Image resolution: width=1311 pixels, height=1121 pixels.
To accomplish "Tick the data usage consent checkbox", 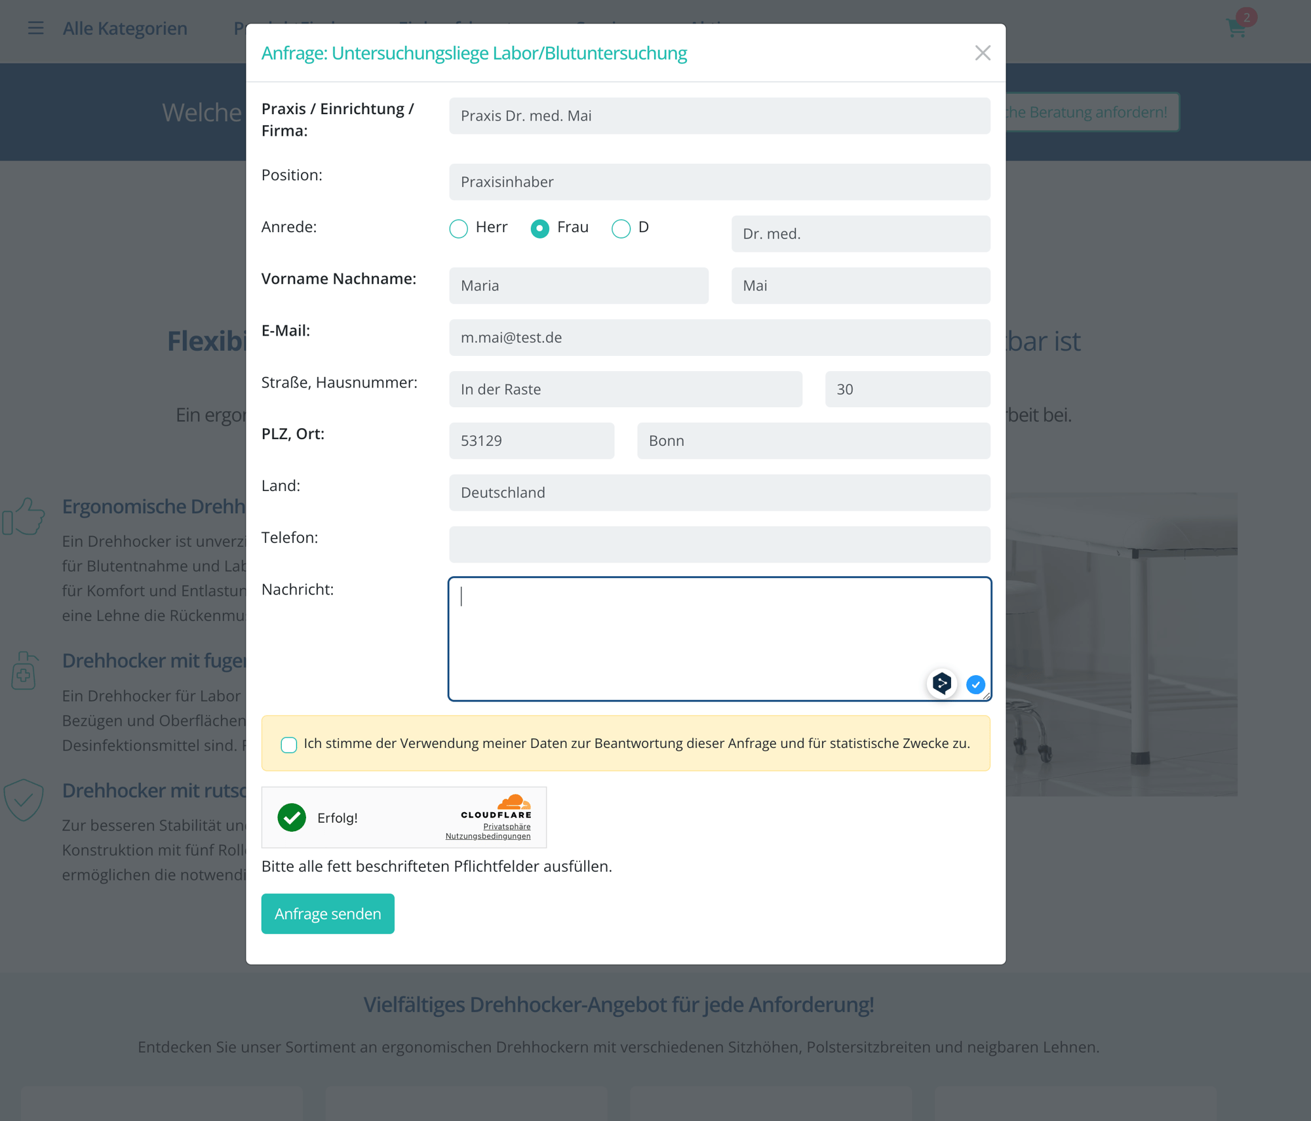I will (289, 745).
